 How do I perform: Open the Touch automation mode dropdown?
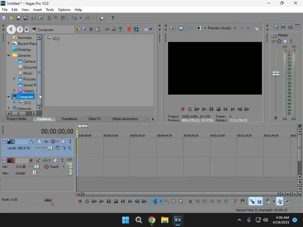point(63,167)
